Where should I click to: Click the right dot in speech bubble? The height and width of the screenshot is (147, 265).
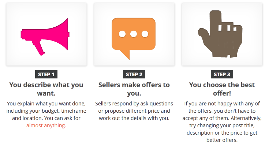point(145,34)
